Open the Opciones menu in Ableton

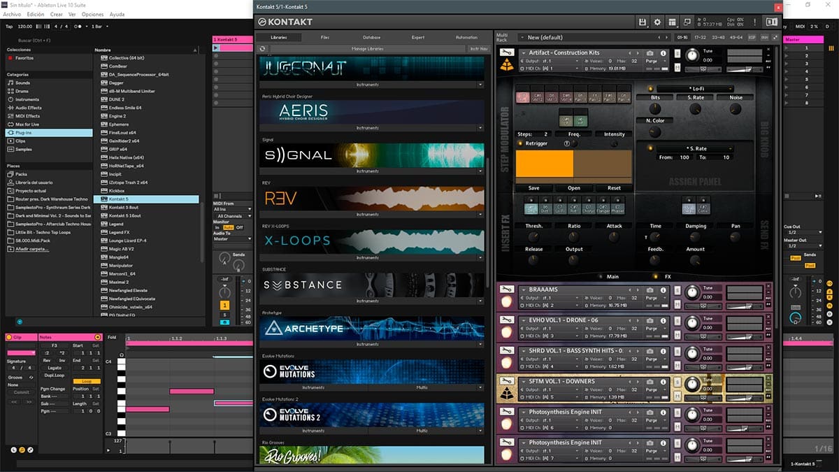92,14
